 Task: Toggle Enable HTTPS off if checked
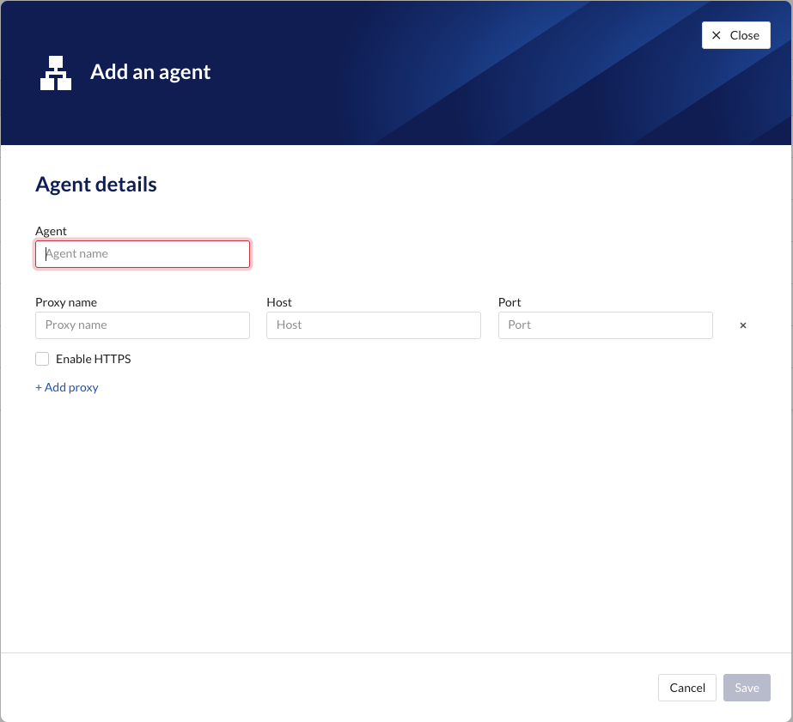[x=42, y=358]
